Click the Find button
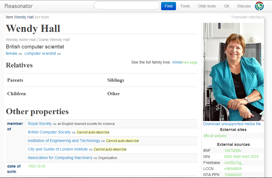The image size is (272, 178). pos(169,6)
